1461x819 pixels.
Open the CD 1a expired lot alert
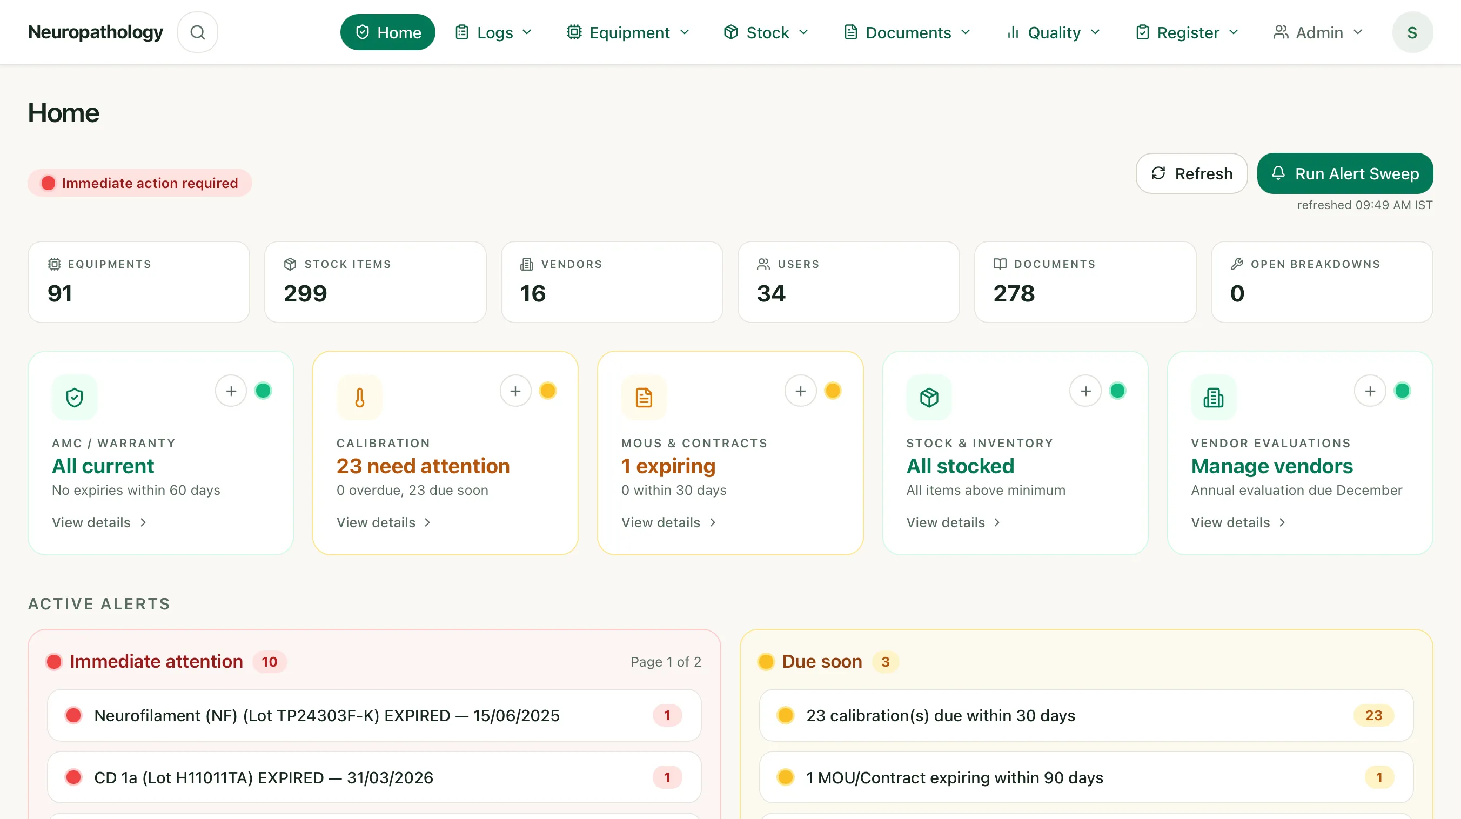tap(374, 777)
